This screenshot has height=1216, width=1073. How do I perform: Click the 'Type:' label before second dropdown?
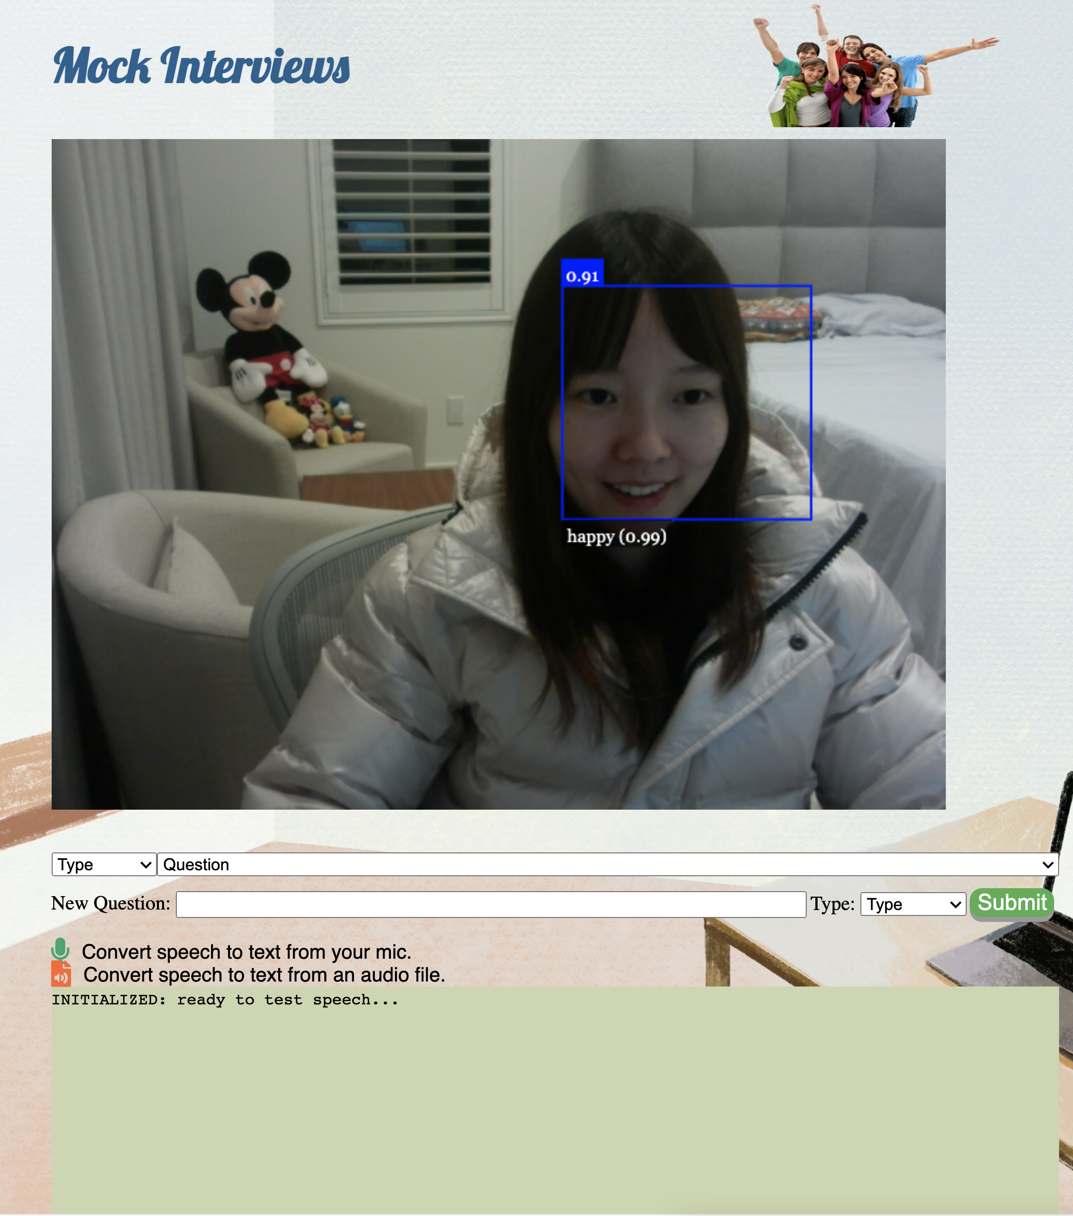click(x=832, y=904)
